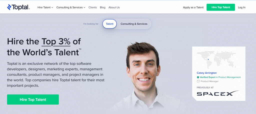The height and width of the screenshot is (114, 256).
Task: Expand the Consulting & Services nav dropdown
Action: pos(71,7)
